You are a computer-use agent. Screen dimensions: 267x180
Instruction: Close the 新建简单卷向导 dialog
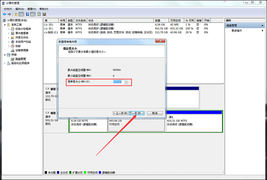(160, 41)
